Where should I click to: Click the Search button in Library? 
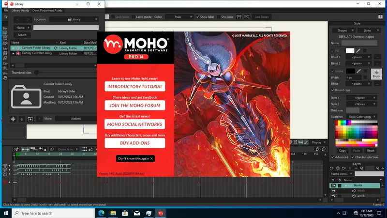pos(22,35)
